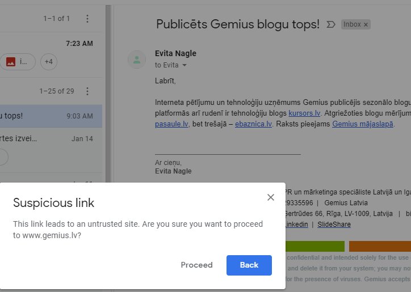Click the email subject 'Publicēts Gemius blogu tops!'
411x292 pixels.
coord(238,24)
